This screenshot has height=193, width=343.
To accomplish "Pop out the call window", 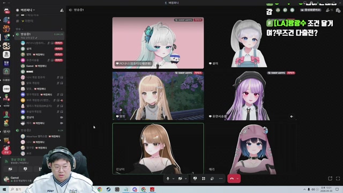I will click(330, 179).
